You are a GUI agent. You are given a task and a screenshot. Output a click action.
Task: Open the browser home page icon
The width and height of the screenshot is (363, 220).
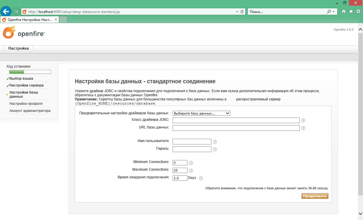(344, 12)
